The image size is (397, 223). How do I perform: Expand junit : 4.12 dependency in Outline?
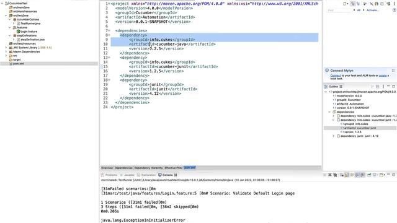click(334, 136)
